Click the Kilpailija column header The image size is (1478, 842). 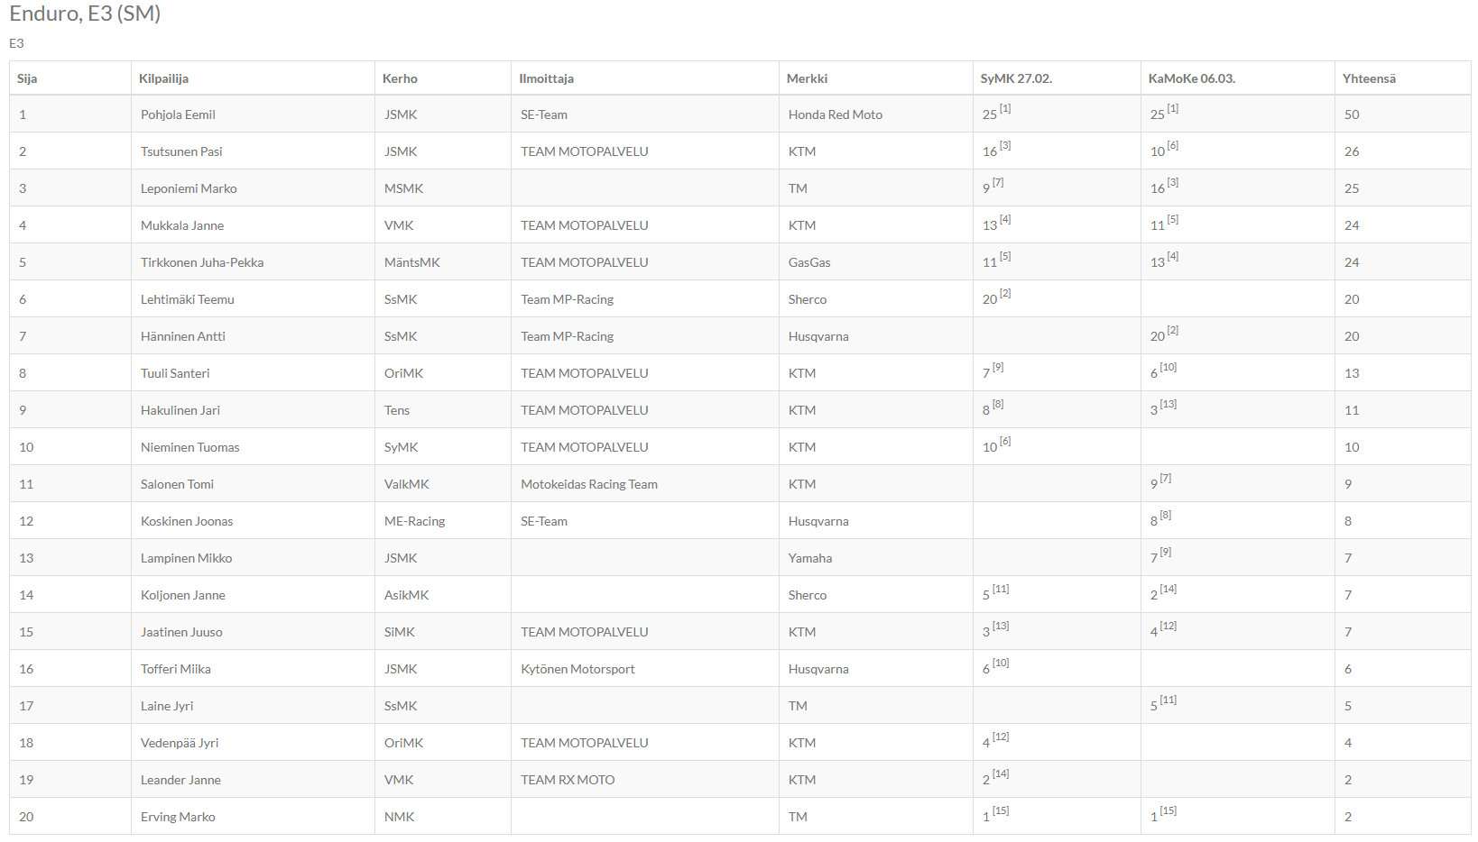coord(163,78)
